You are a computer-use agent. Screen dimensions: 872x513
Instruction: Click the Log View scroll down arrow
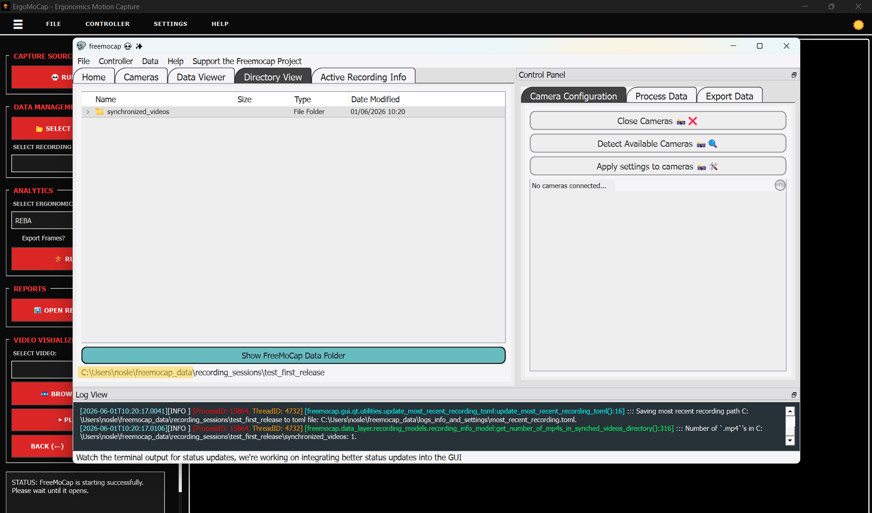790,440
